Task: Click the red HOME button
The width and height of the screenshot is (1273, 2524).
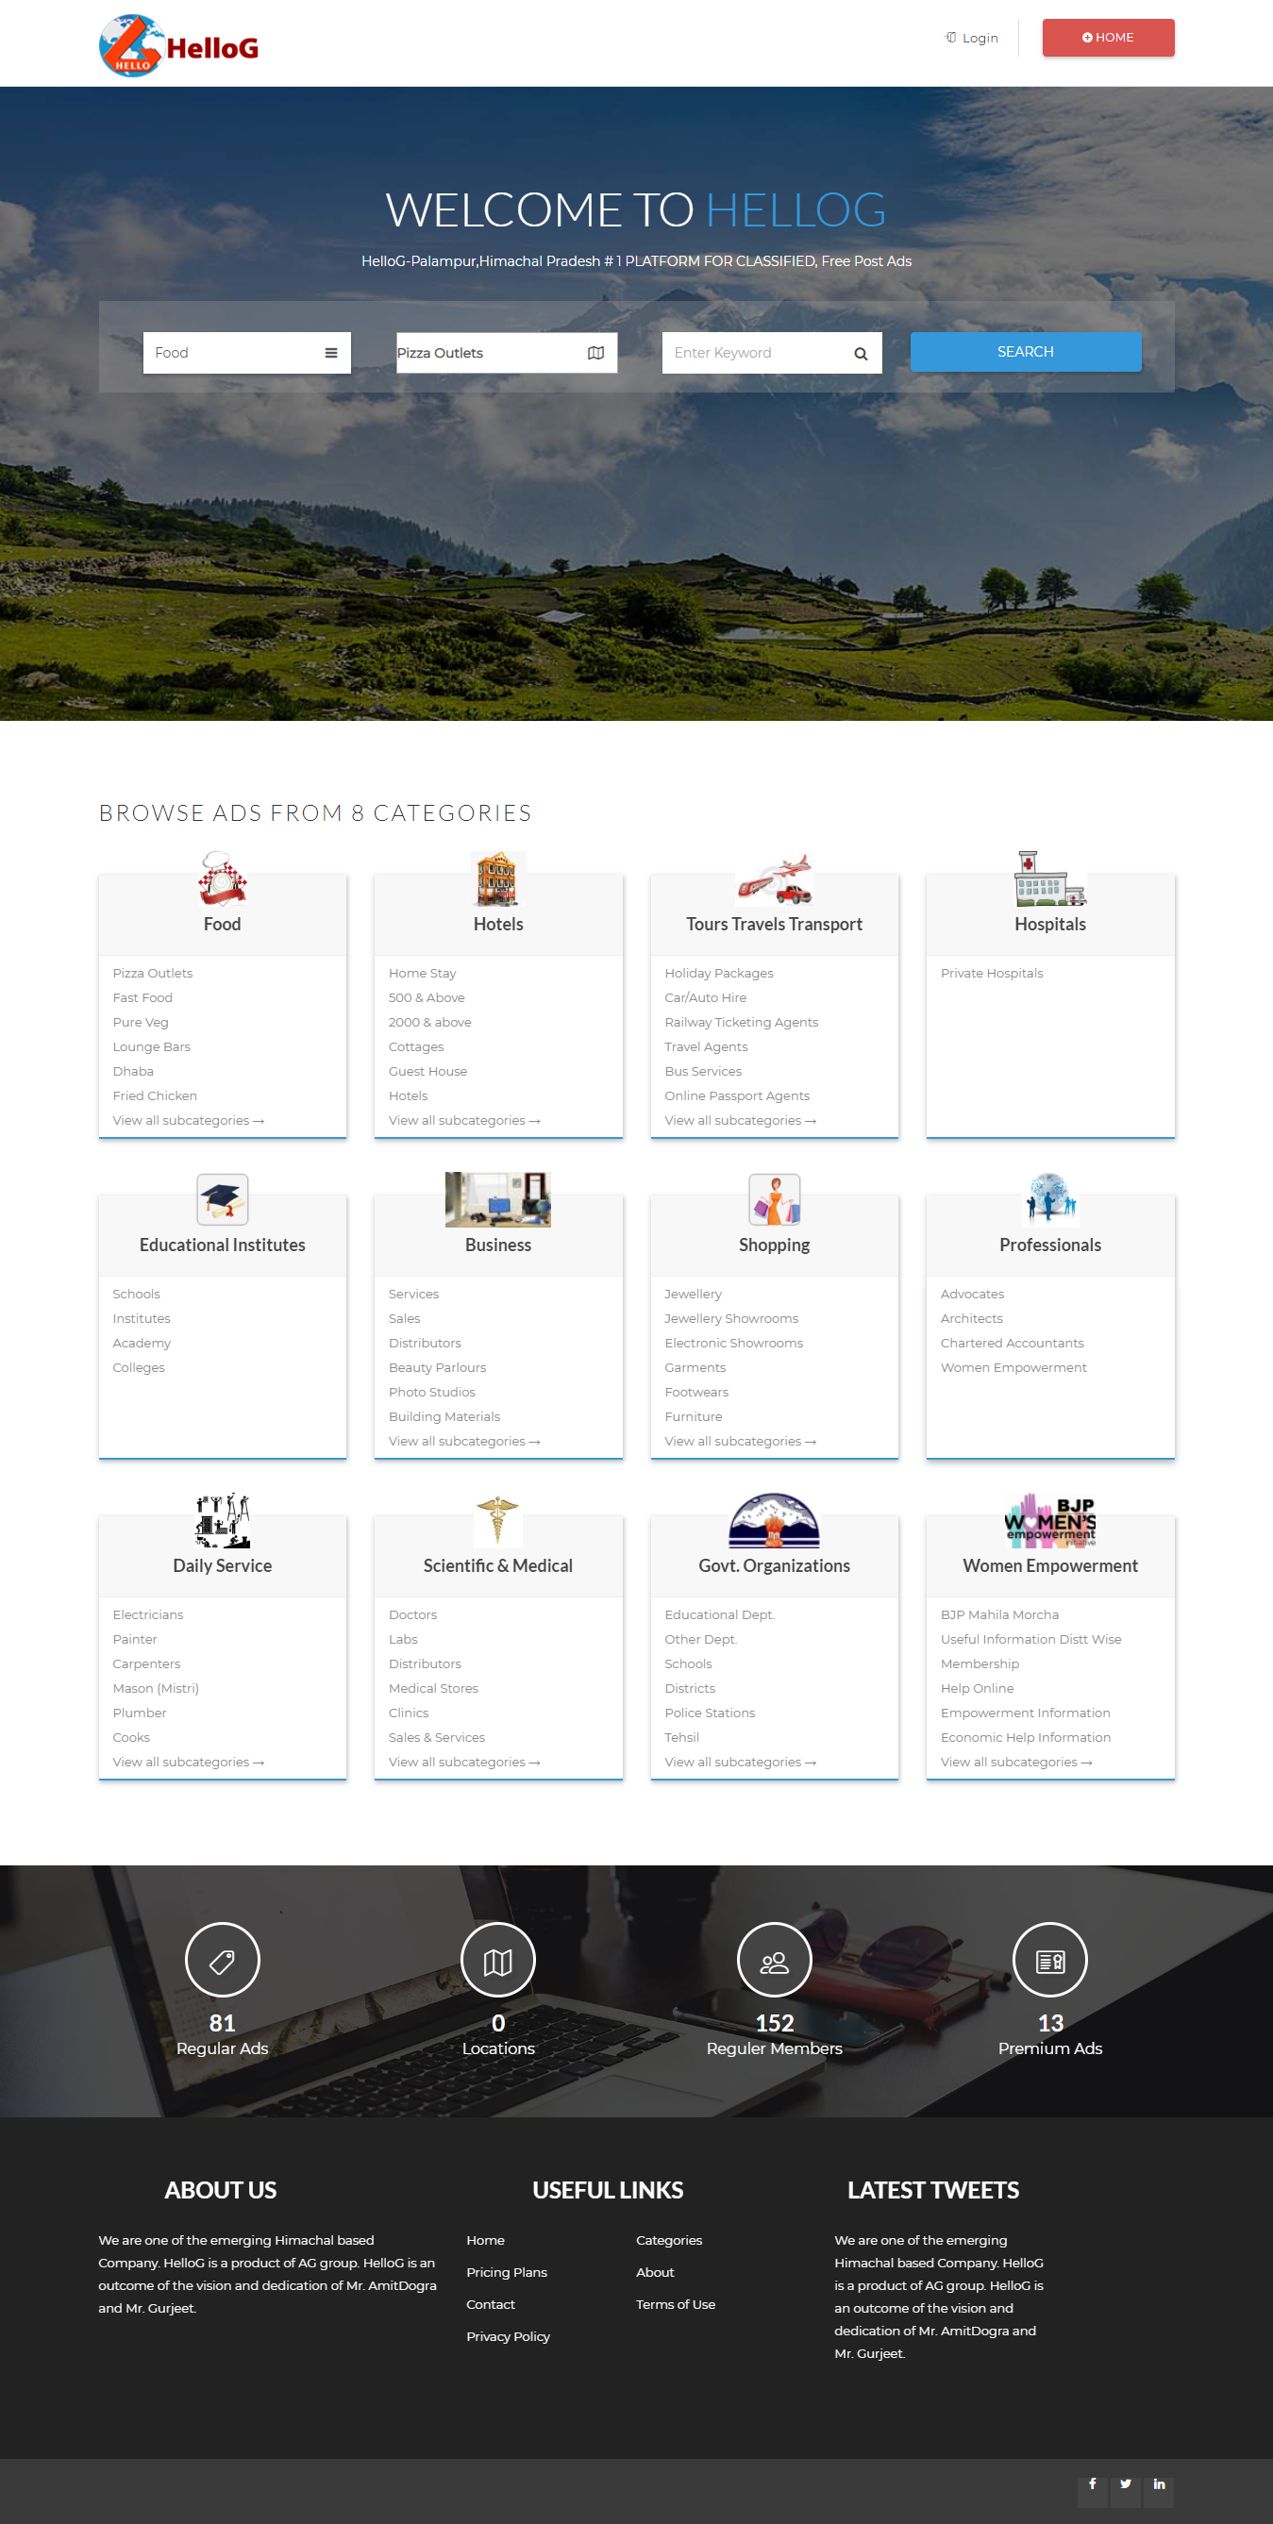Action: tap(1109, 37)
